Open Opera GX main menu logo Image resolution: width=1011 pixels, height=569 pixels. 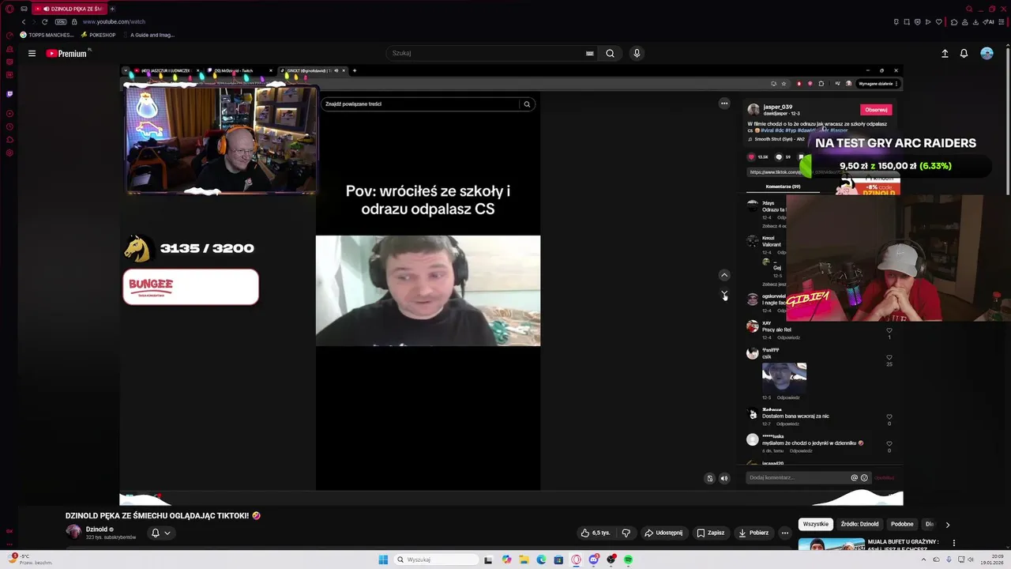click(x=9, y=9)
